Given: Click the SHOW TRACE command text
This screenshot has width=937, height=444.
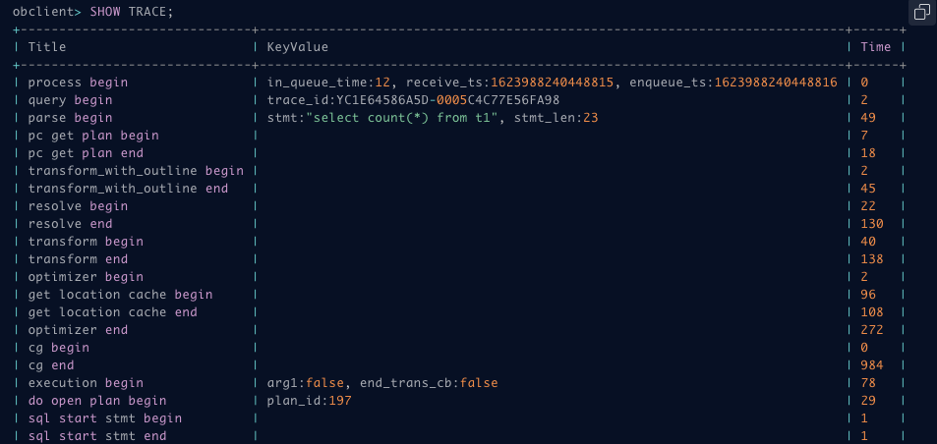Looking at the screenshot, I should (132, 12).
